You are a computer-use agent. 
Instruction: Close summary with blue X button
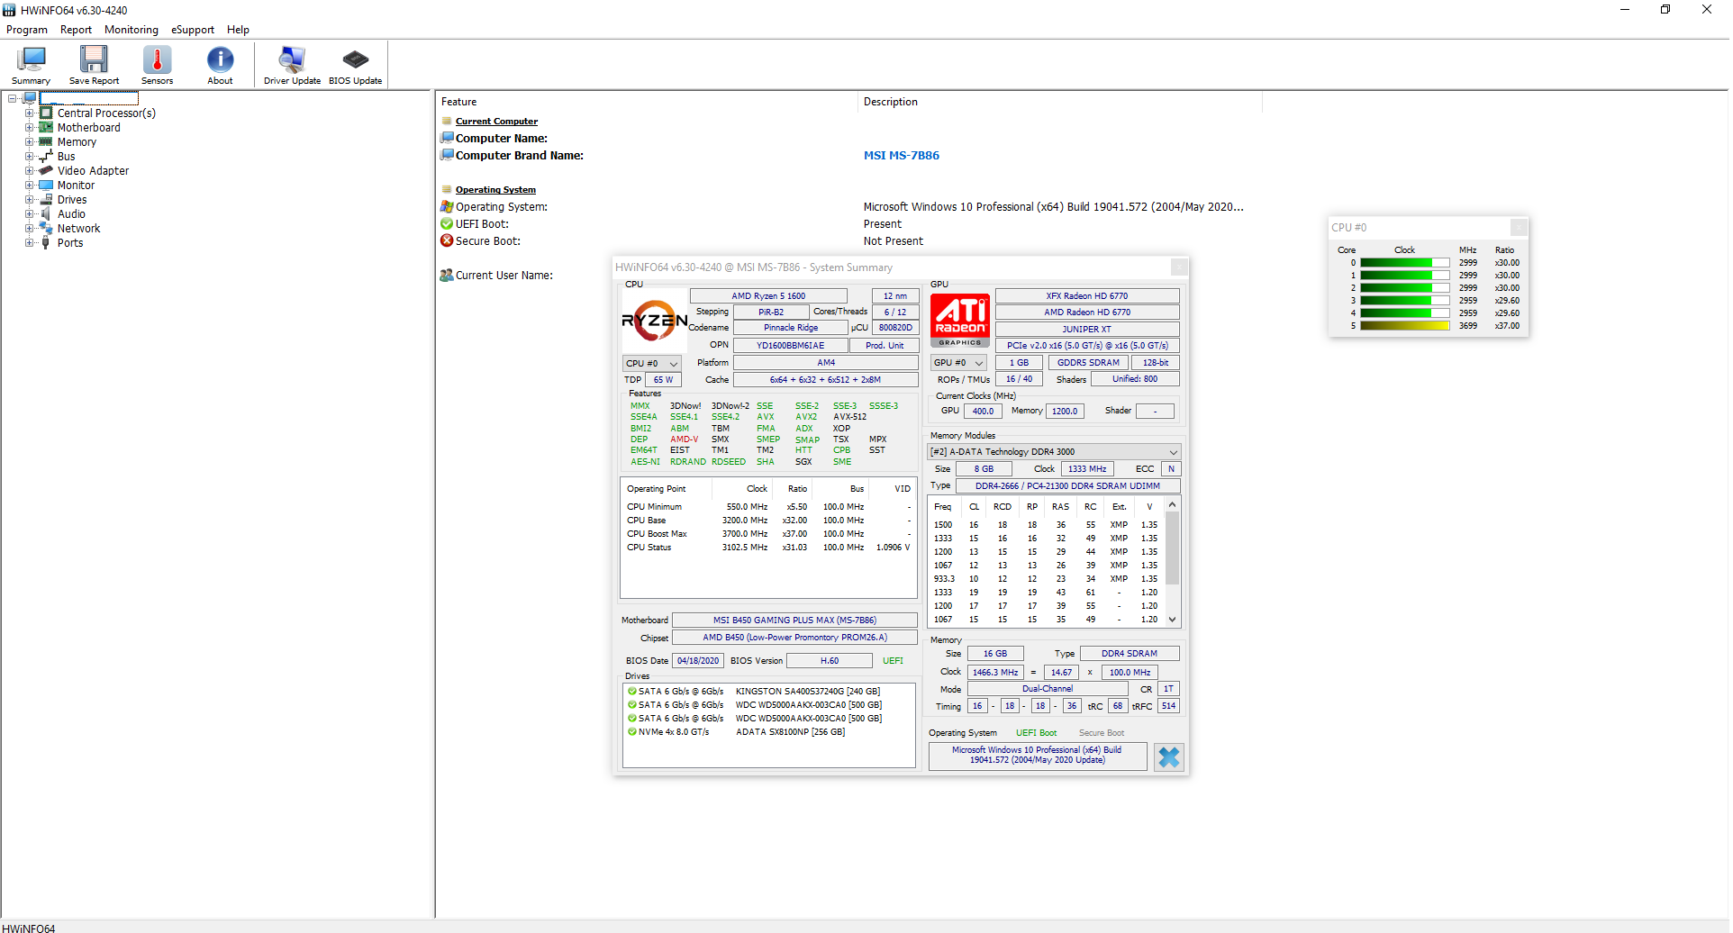pos(1168,757)
